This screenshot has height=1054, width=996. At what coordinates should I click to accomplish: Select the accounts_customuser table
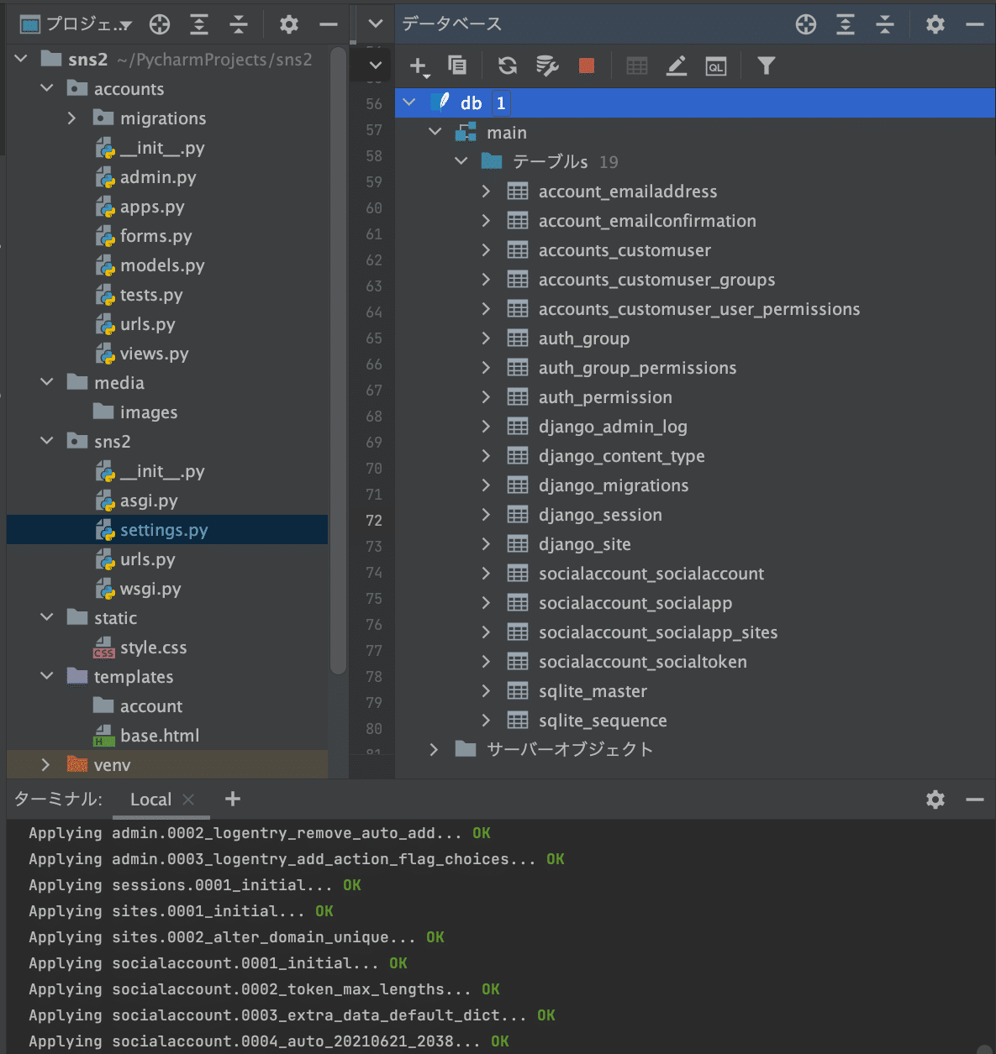[624, 250]
